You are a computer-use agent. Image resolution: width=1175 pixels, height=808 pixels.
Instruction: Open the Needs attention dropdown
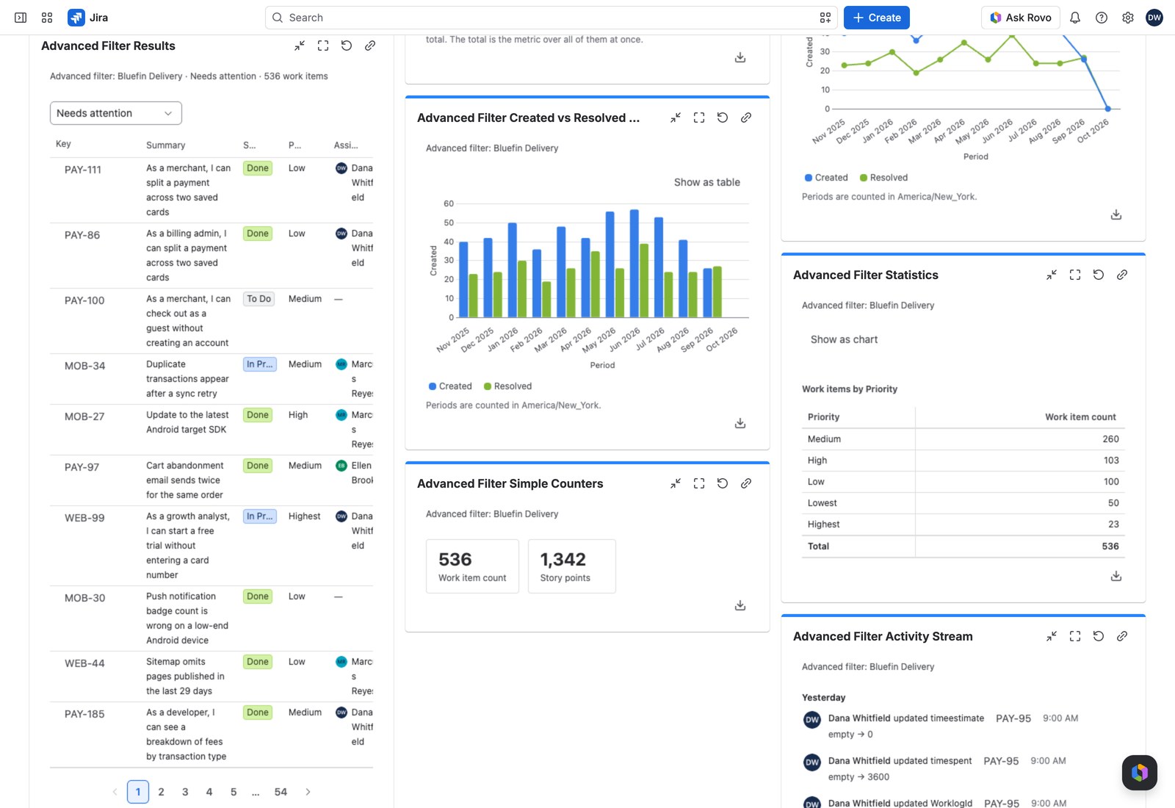tap(116, 113)
